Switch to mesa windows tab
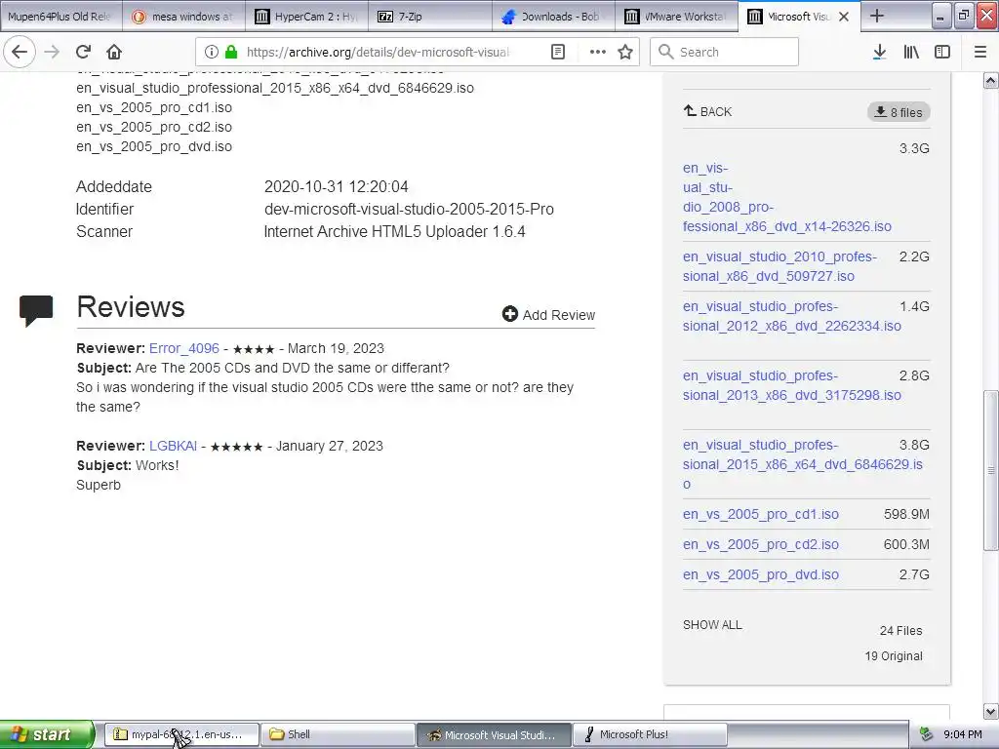Image resolution: width=999 pixels, height=749 pixels. (184, 17)
